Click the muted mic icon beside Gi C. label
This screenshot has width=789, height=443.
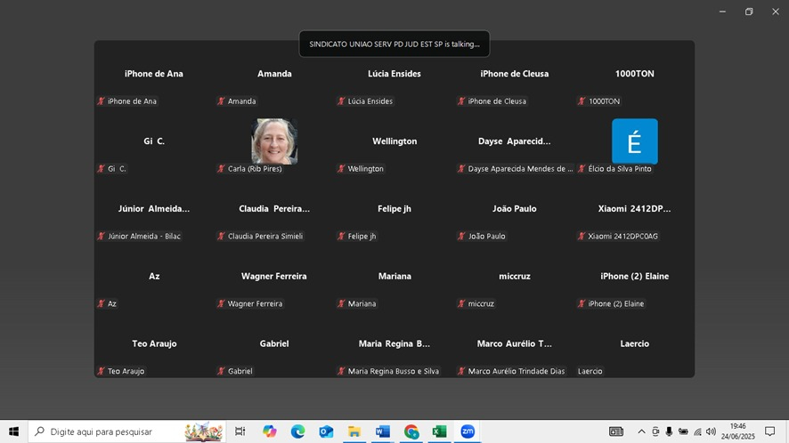pos(102,168)
